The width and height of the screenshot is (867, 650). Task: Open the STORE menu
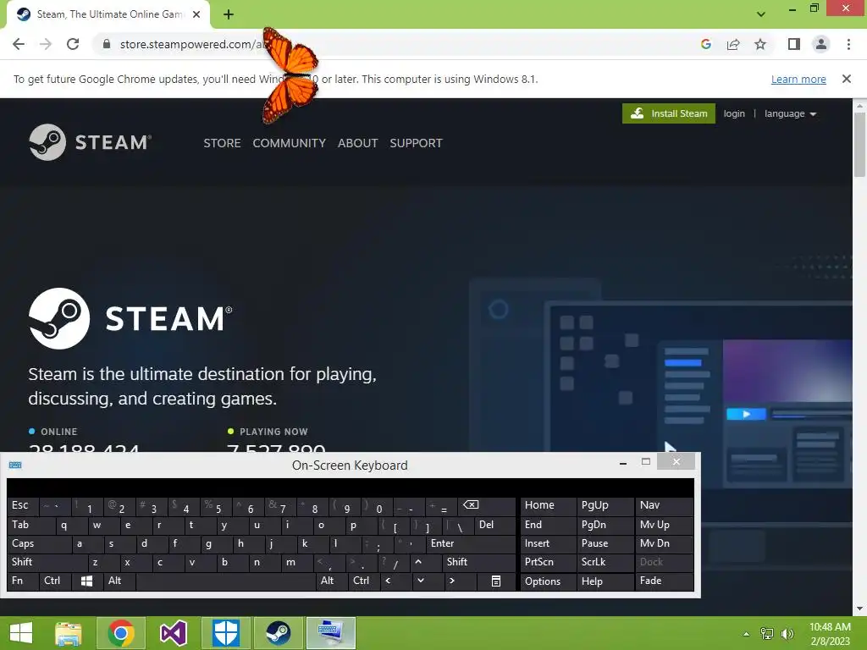coord(222,143)
